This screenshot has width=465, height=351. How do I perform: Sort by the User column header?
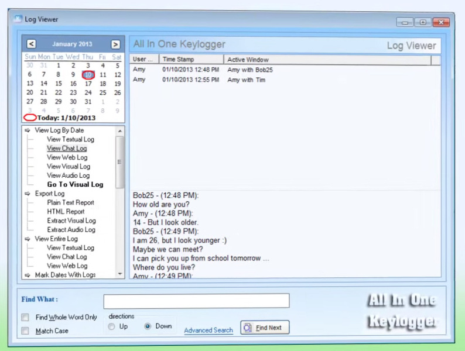click(x=145, y=59)
